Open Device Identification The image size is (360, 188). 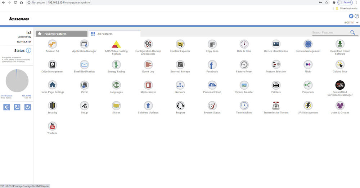[x=276, y=44]
